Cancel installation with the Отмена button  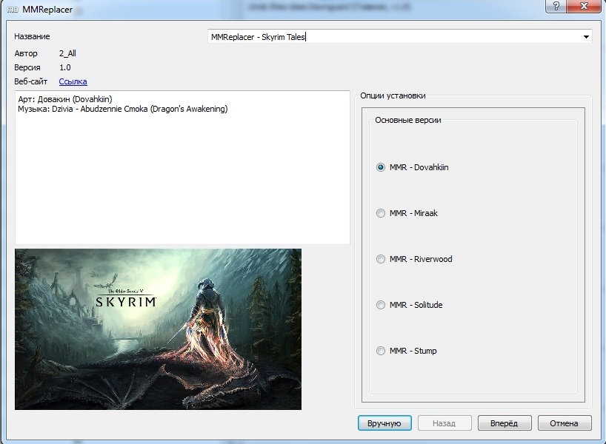565,423
